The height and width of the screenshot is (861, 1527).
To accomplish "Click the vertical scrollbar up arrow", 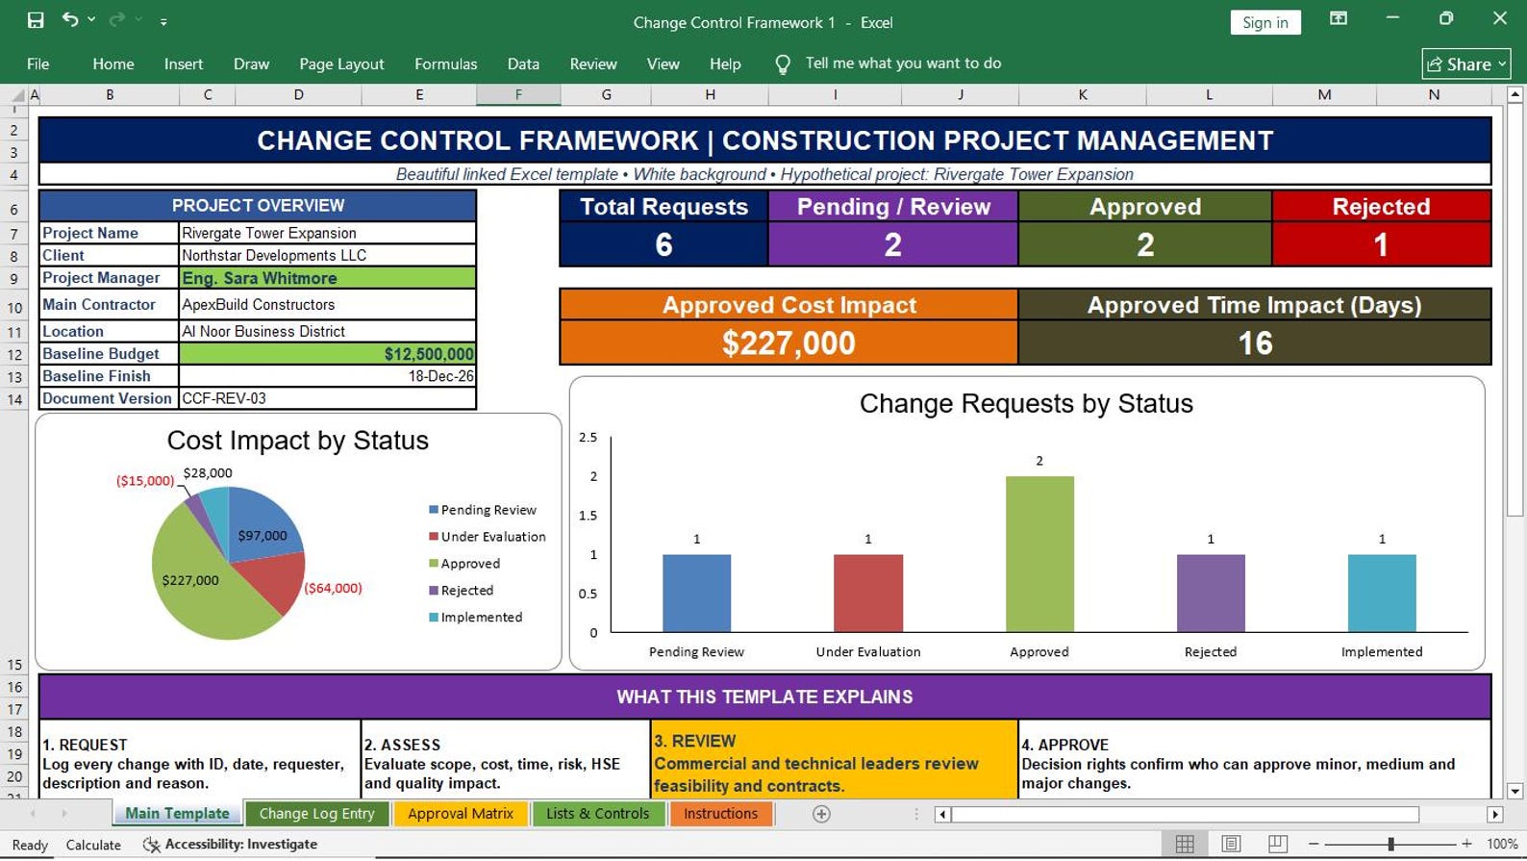I will pyautogui.click(x=1514, y=94).
